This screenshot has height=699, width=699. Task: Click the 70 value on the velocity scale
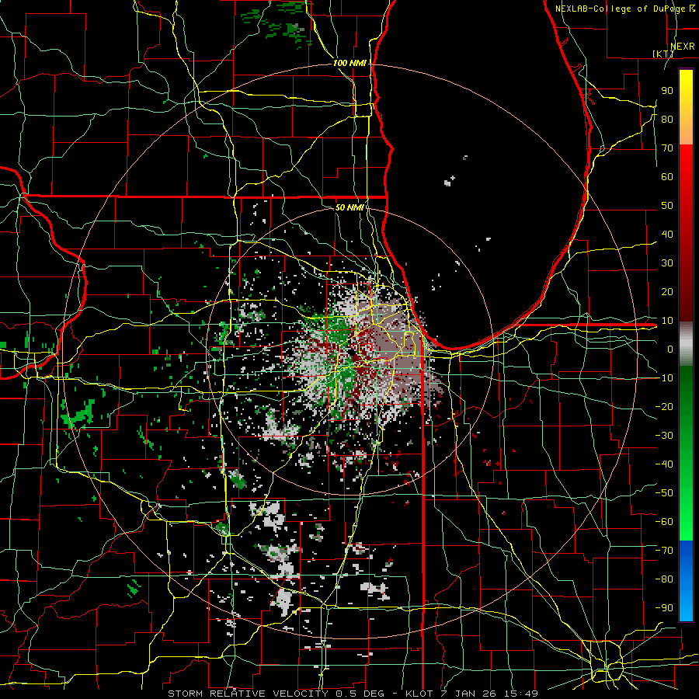667,148
